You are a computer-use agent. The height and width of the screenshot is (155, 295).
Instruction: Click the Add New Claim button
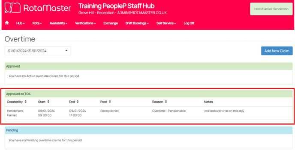[277, 51]
